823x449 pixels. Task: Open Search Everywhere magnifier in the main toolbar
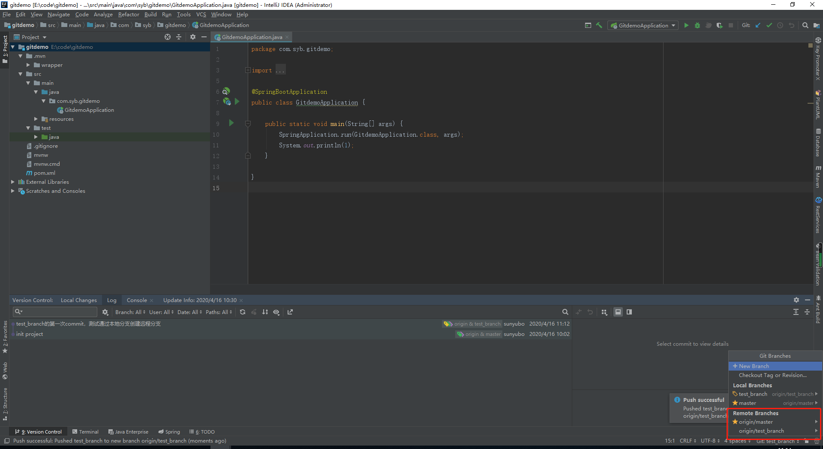[805, 25]
